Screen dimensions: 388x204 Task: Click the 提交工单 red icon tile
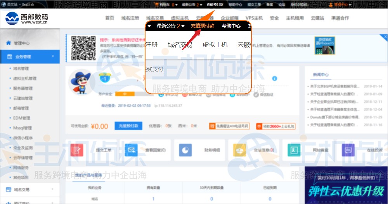pyautogui.click(x=77, y=150)
